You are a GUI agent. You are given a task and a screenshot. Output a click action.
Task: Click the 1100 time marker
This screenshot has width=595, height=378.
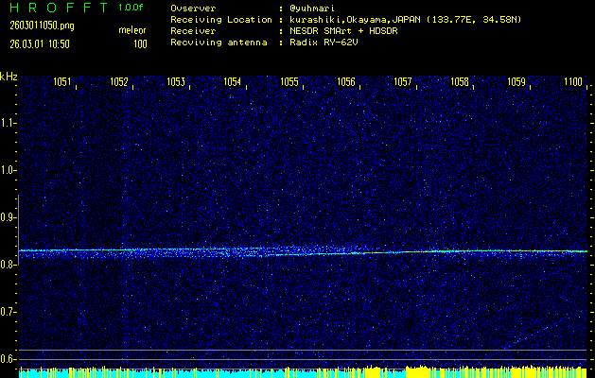(x=573, y=82)
